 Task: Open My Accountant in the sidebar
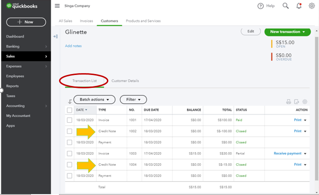tap(18, 115)
